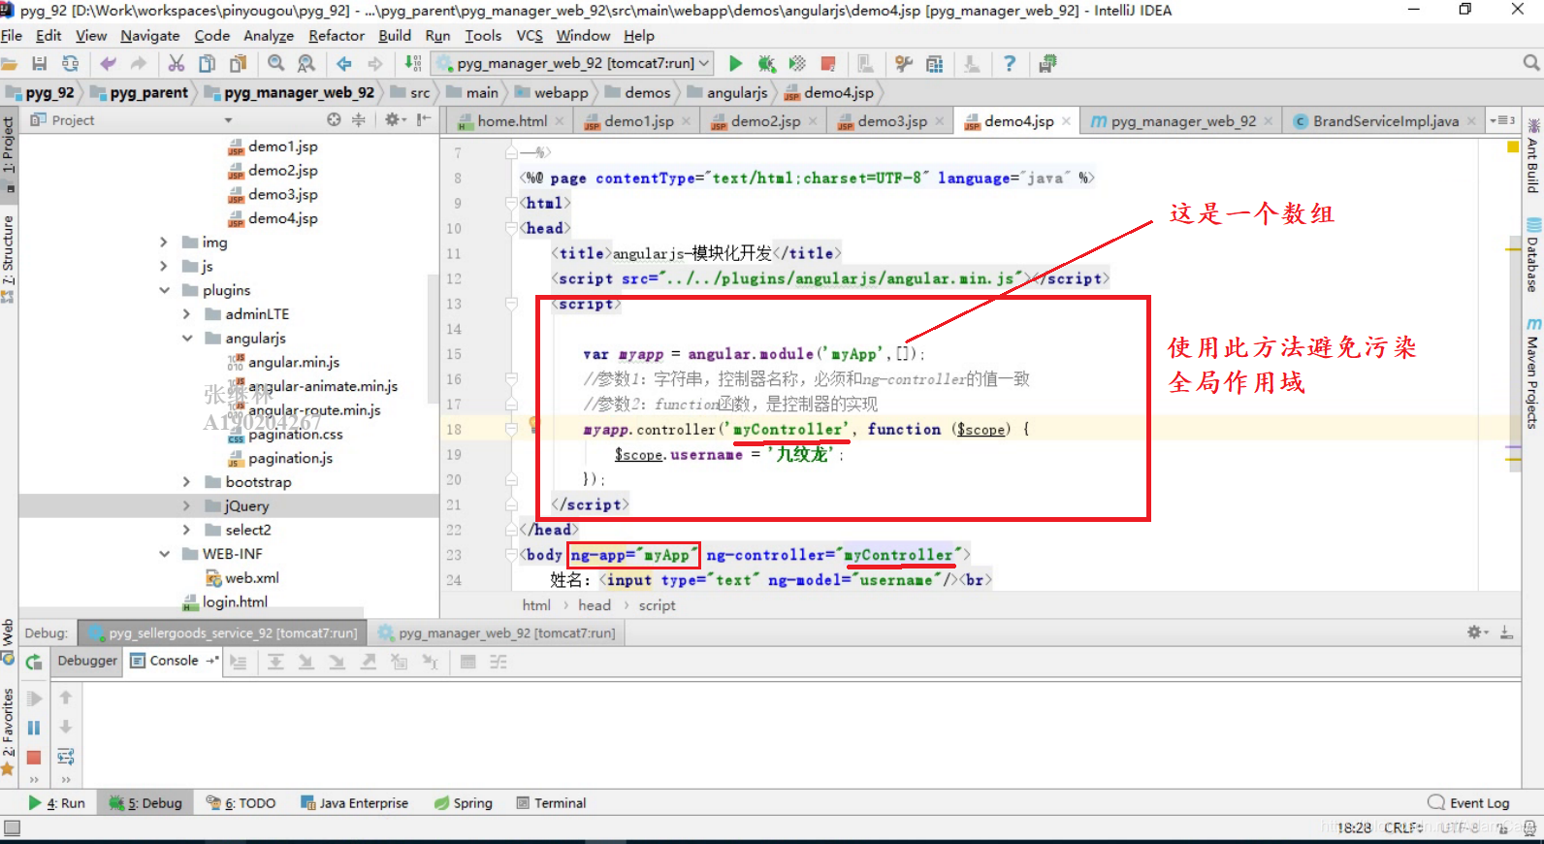The image size is (1544, 844).
Task: Show hidden editor tabs dropdown
Action: pos(1502,120)
